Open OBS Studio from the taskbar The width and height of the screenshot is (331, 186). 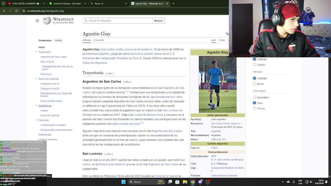pyautogui.click(x=208, y=182)
